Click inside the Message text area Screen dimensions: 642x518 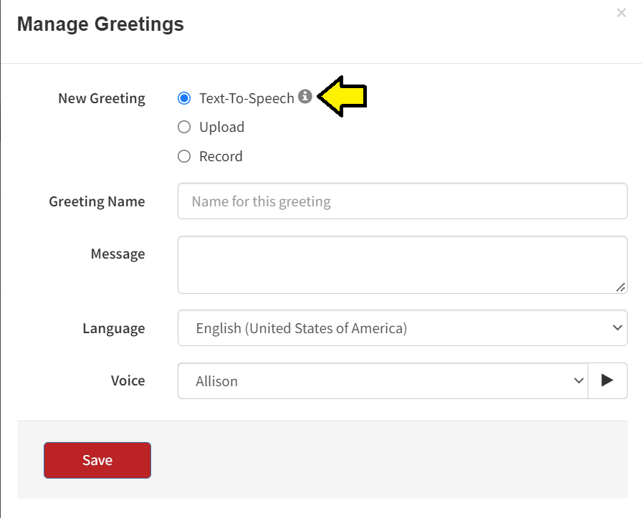[403, 264]
